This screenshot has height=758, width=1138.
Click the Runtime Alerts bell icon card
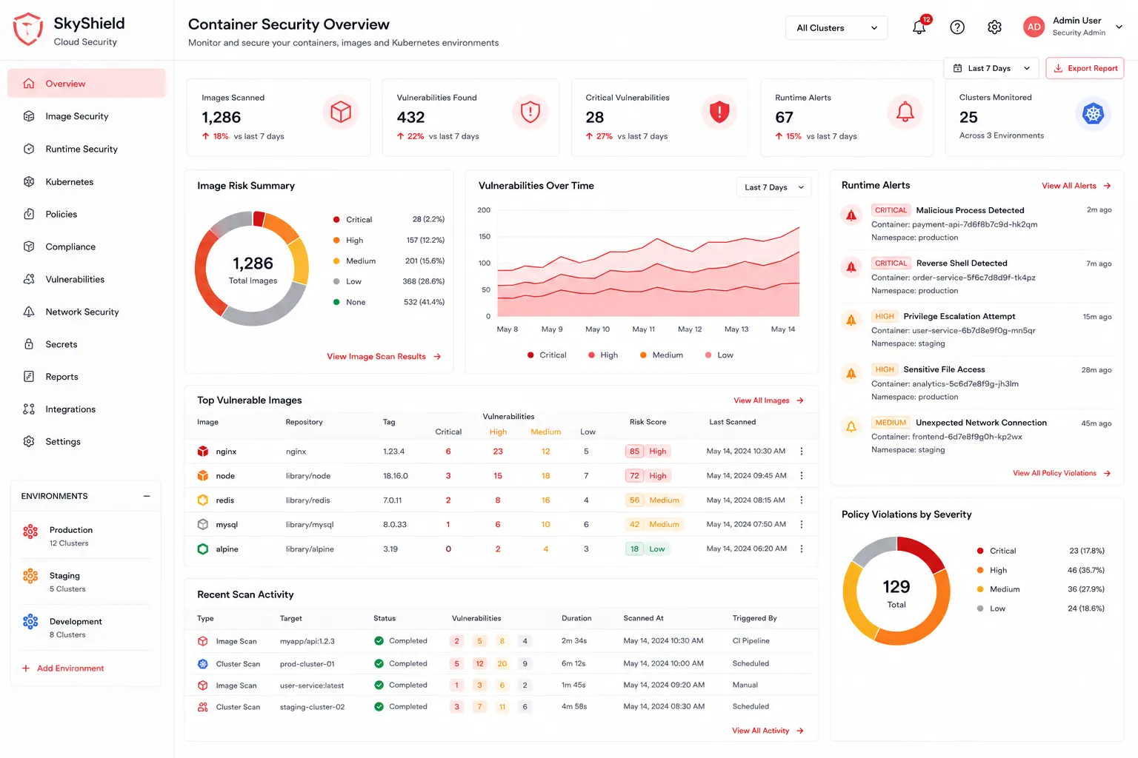905,112
